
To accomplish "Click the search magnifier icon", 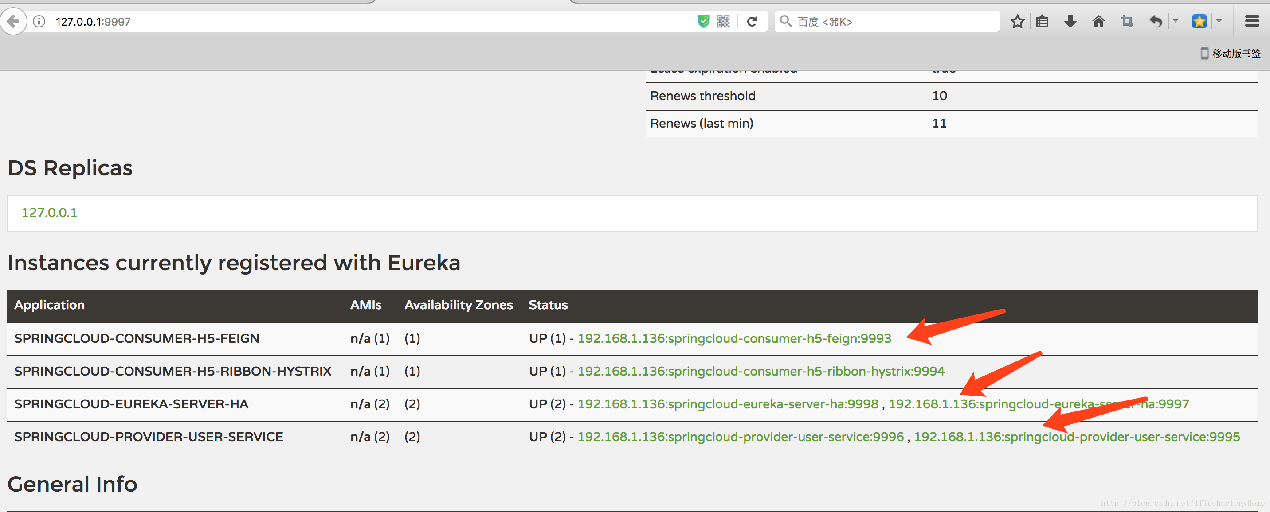I will click(785, 21).
